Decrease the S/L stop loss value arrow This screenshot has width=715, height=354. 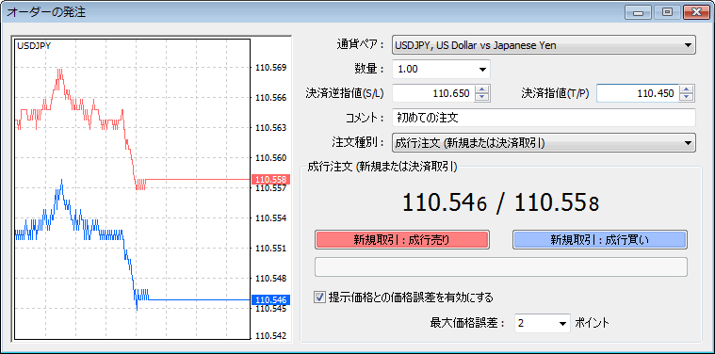coord(481,98)
